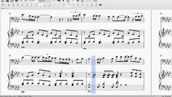Click measure number 42 on next page
Image resolution: width=172 pixels, height=97 pixels.
(x=161, y=56)
